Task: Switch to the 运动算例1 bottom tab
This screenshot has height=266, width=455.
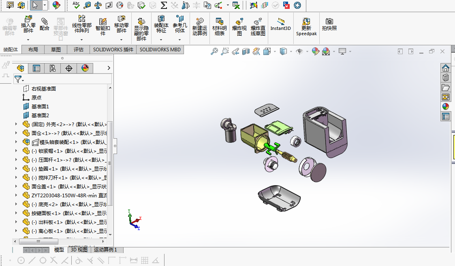Action: pos(106,250)
